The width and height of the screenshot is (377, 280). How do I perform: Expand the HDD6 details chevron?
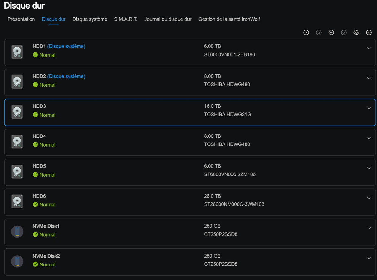369,198
